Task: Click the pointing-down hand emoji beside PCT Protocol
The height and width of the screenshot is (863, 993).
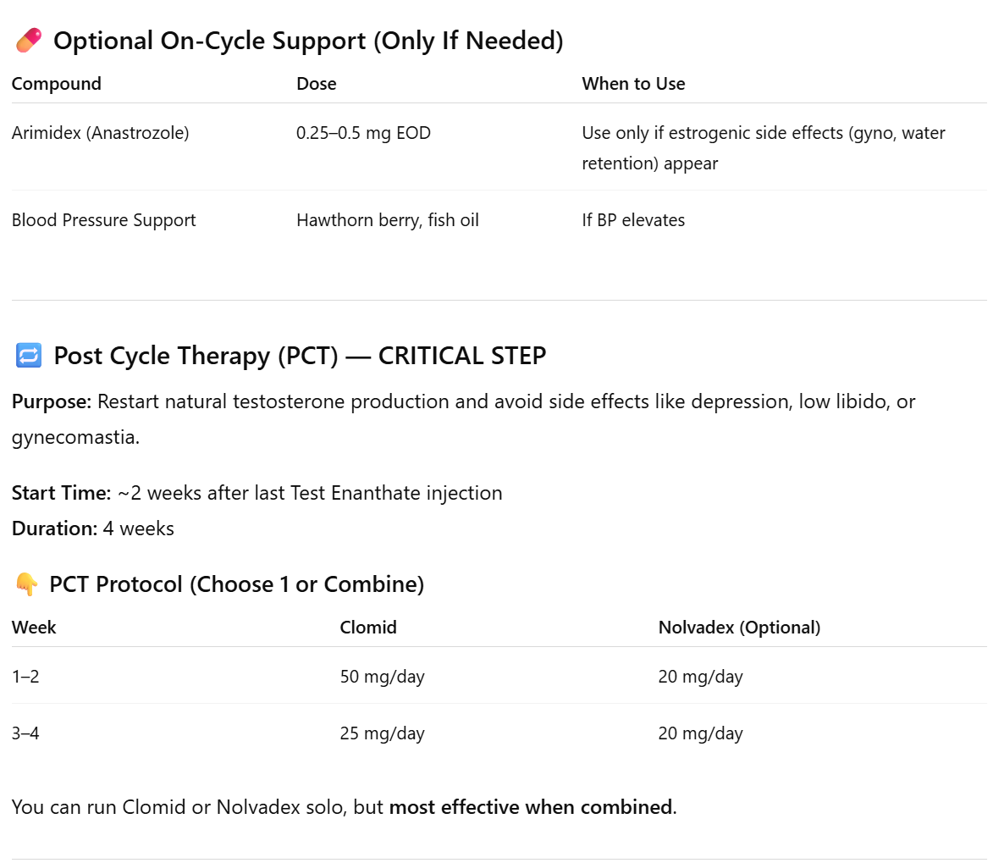Action: (x=26, y=584)
